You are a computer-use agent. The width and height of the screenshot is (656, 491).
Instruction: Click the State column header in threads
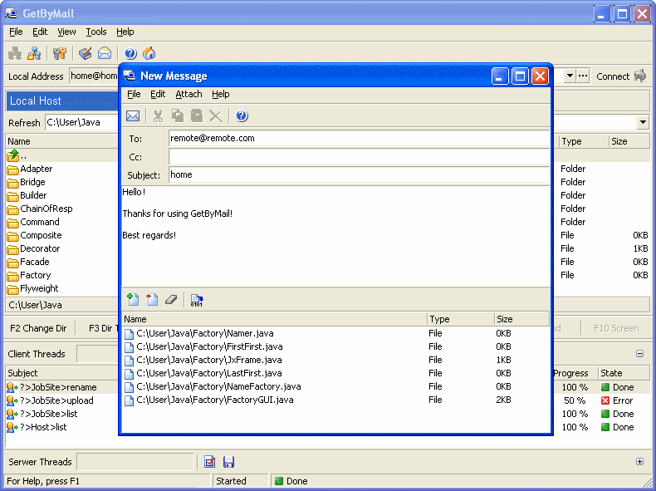point(624,373)
